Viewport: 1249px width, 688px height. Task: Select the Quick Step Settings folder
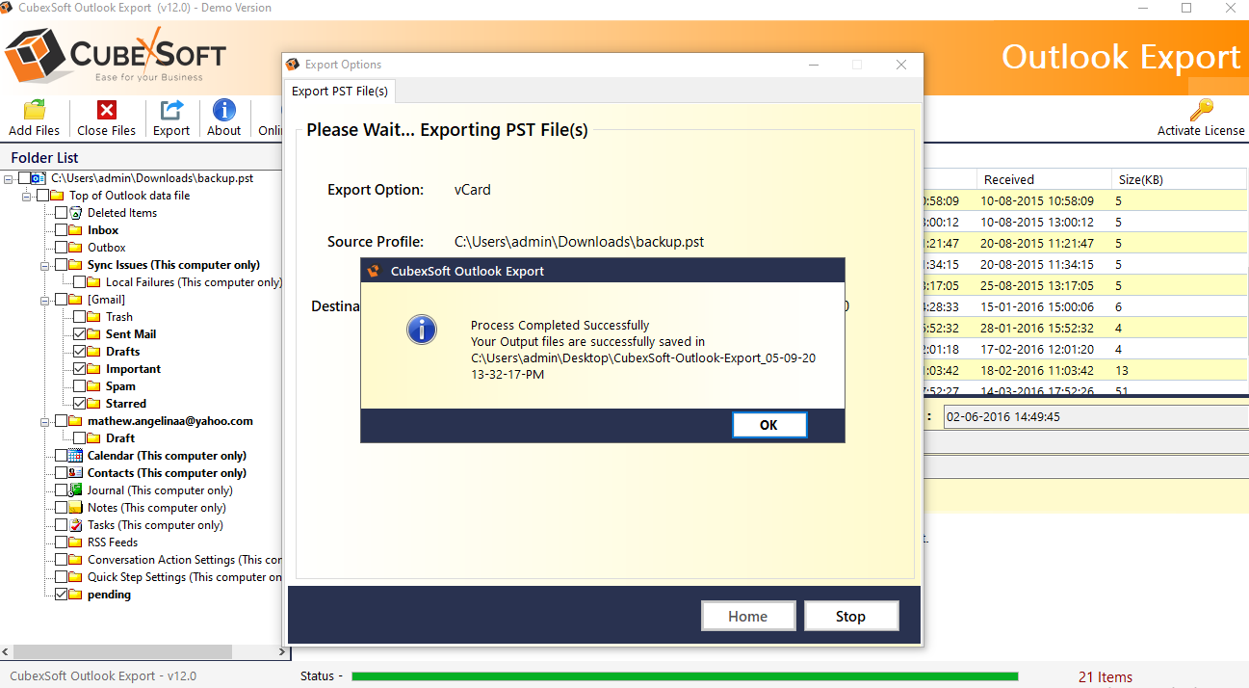tap(185, 577)
